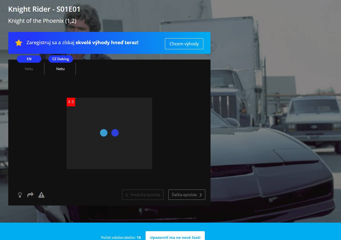Viewport: 341px width, 240px height.
Task: Choose the Netu source under CZ Dabing
Action: pos(60,69)
